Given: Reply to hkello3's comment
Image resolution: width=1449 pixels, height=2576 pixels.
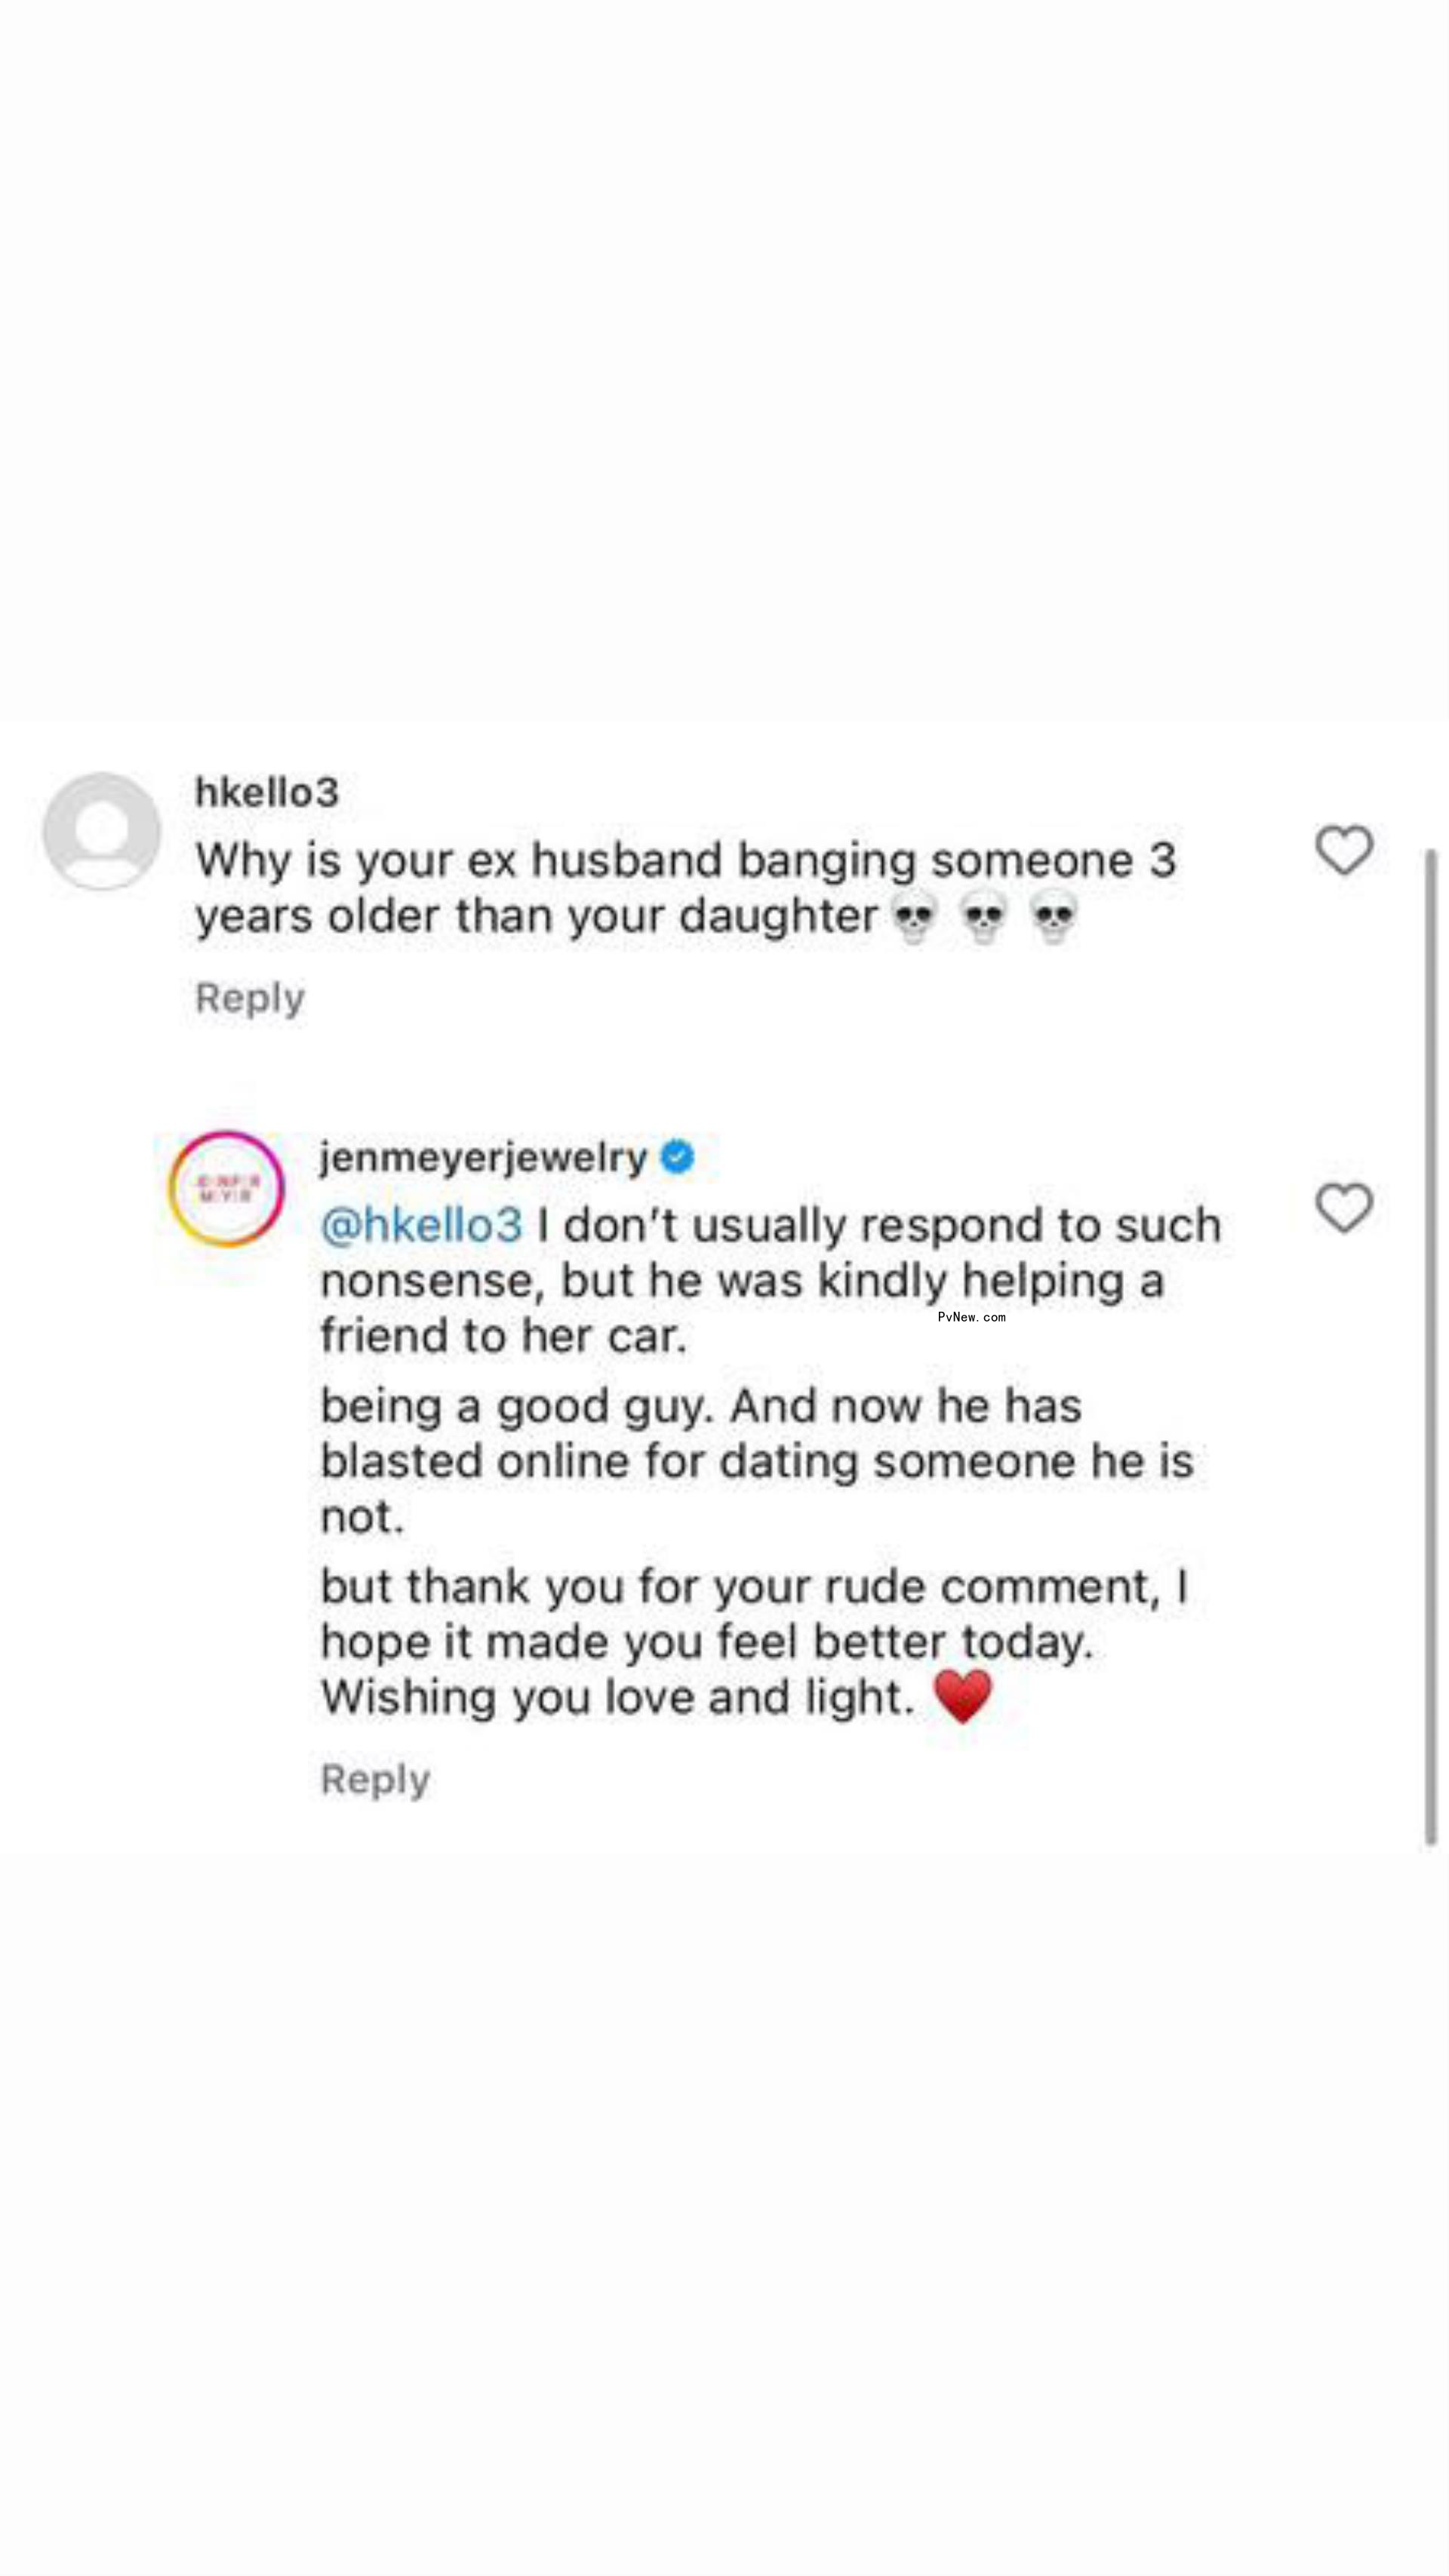Looking at the screenshot, I should (x=250, y=998).
